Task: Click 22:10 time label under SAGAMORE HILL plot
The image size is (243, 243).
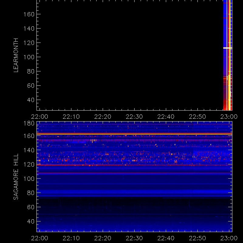Action: pos(71,238)
